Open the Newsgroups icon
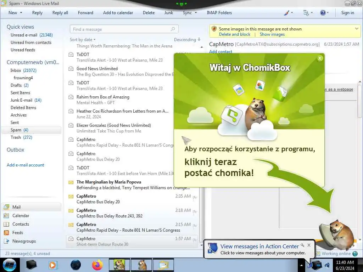Image resolution: width=363 pixels, height=272 pixels. tap(6, 241)
